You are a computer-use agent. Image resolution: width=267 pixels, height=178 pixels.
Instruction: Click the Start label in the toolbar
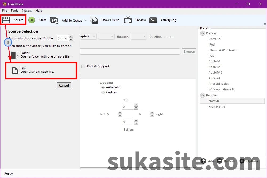(x=43, y=20)
